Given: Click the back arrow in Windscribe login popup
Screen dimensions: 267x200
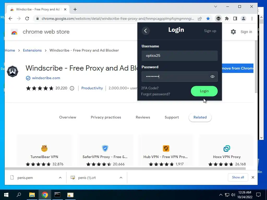Looking at the screenshot, I should click(x=145, y=31).
